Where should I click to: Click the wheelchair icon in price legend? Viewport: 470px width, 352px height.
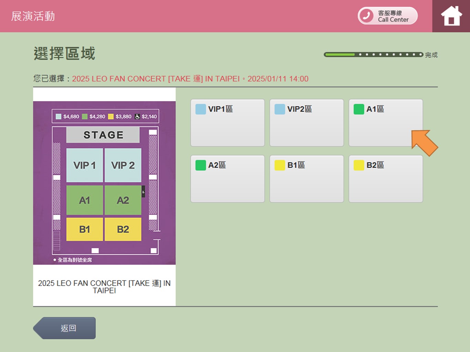tap(137, 117)
